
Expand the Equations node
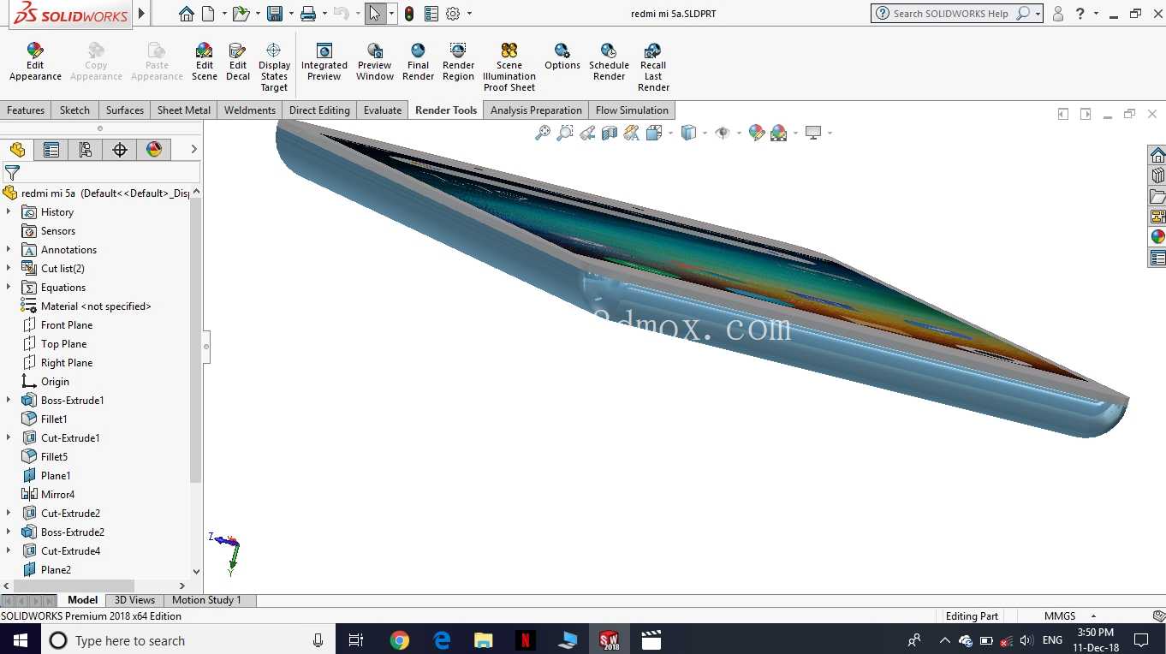[9, 287]
